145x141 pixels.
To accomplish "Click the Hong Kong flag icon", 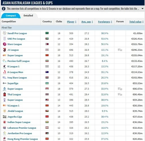I will 47,139.
